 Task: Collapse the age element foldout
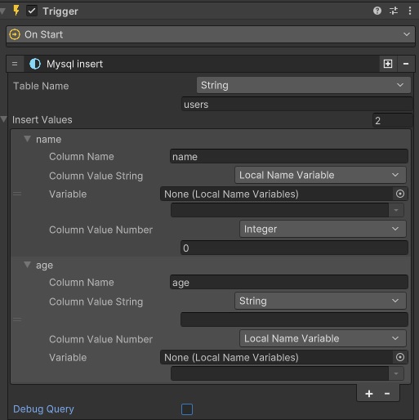pos(27,265)
